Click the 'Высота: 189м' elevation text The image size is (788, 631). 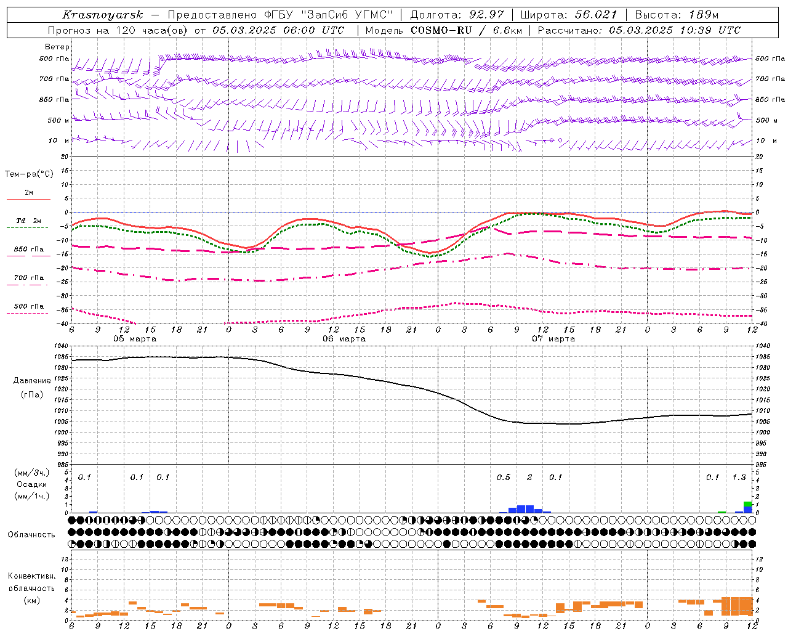pyautogui.click(x=677, y=15)
